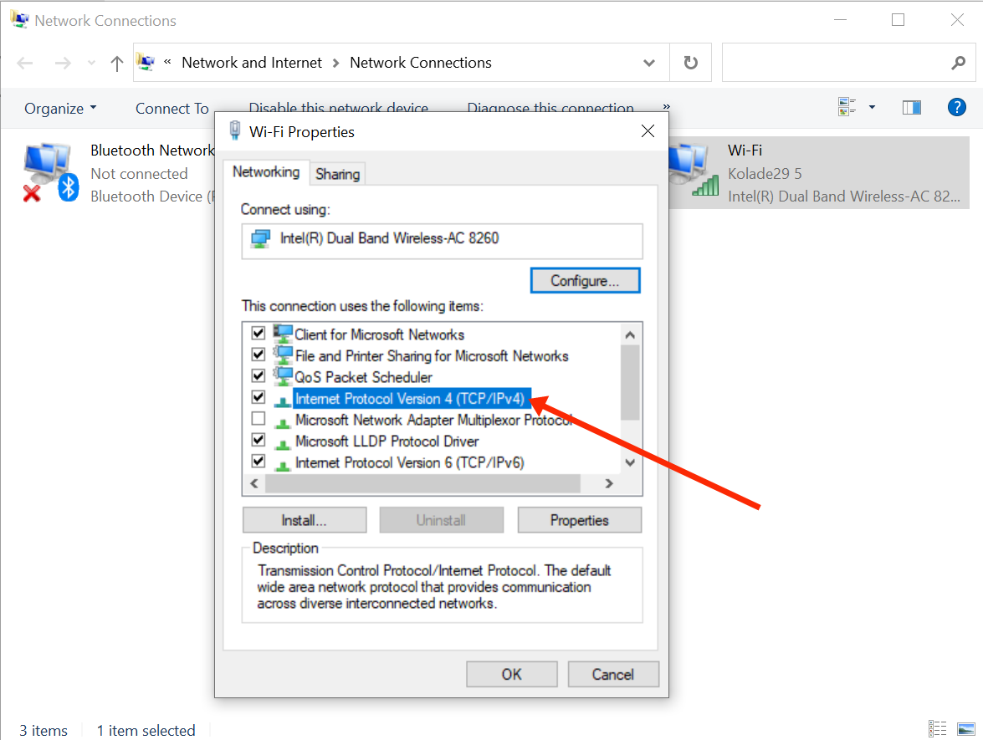Switch to the Sharing tab
This screenshot has height=740, width=983.
[337, 174]
